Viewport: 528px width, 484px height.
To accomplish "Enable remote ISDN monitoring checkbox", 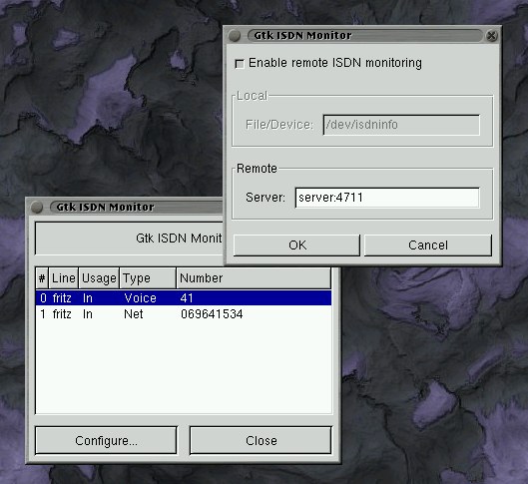I will point(240,64).
